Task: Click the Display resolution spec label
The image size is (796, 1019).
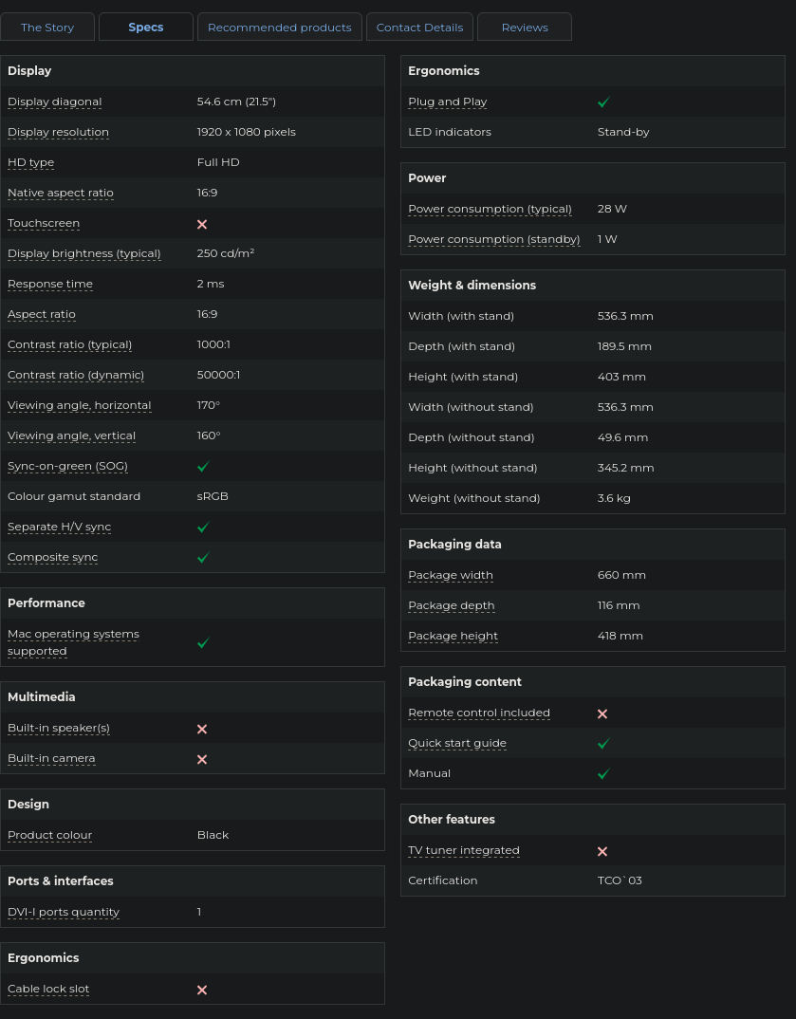Action: [58, 132]
